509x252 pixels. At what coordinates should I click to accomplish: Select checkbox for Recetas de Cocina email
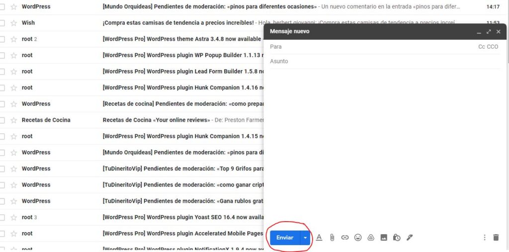pyautogui.click(x=2, y=120)
